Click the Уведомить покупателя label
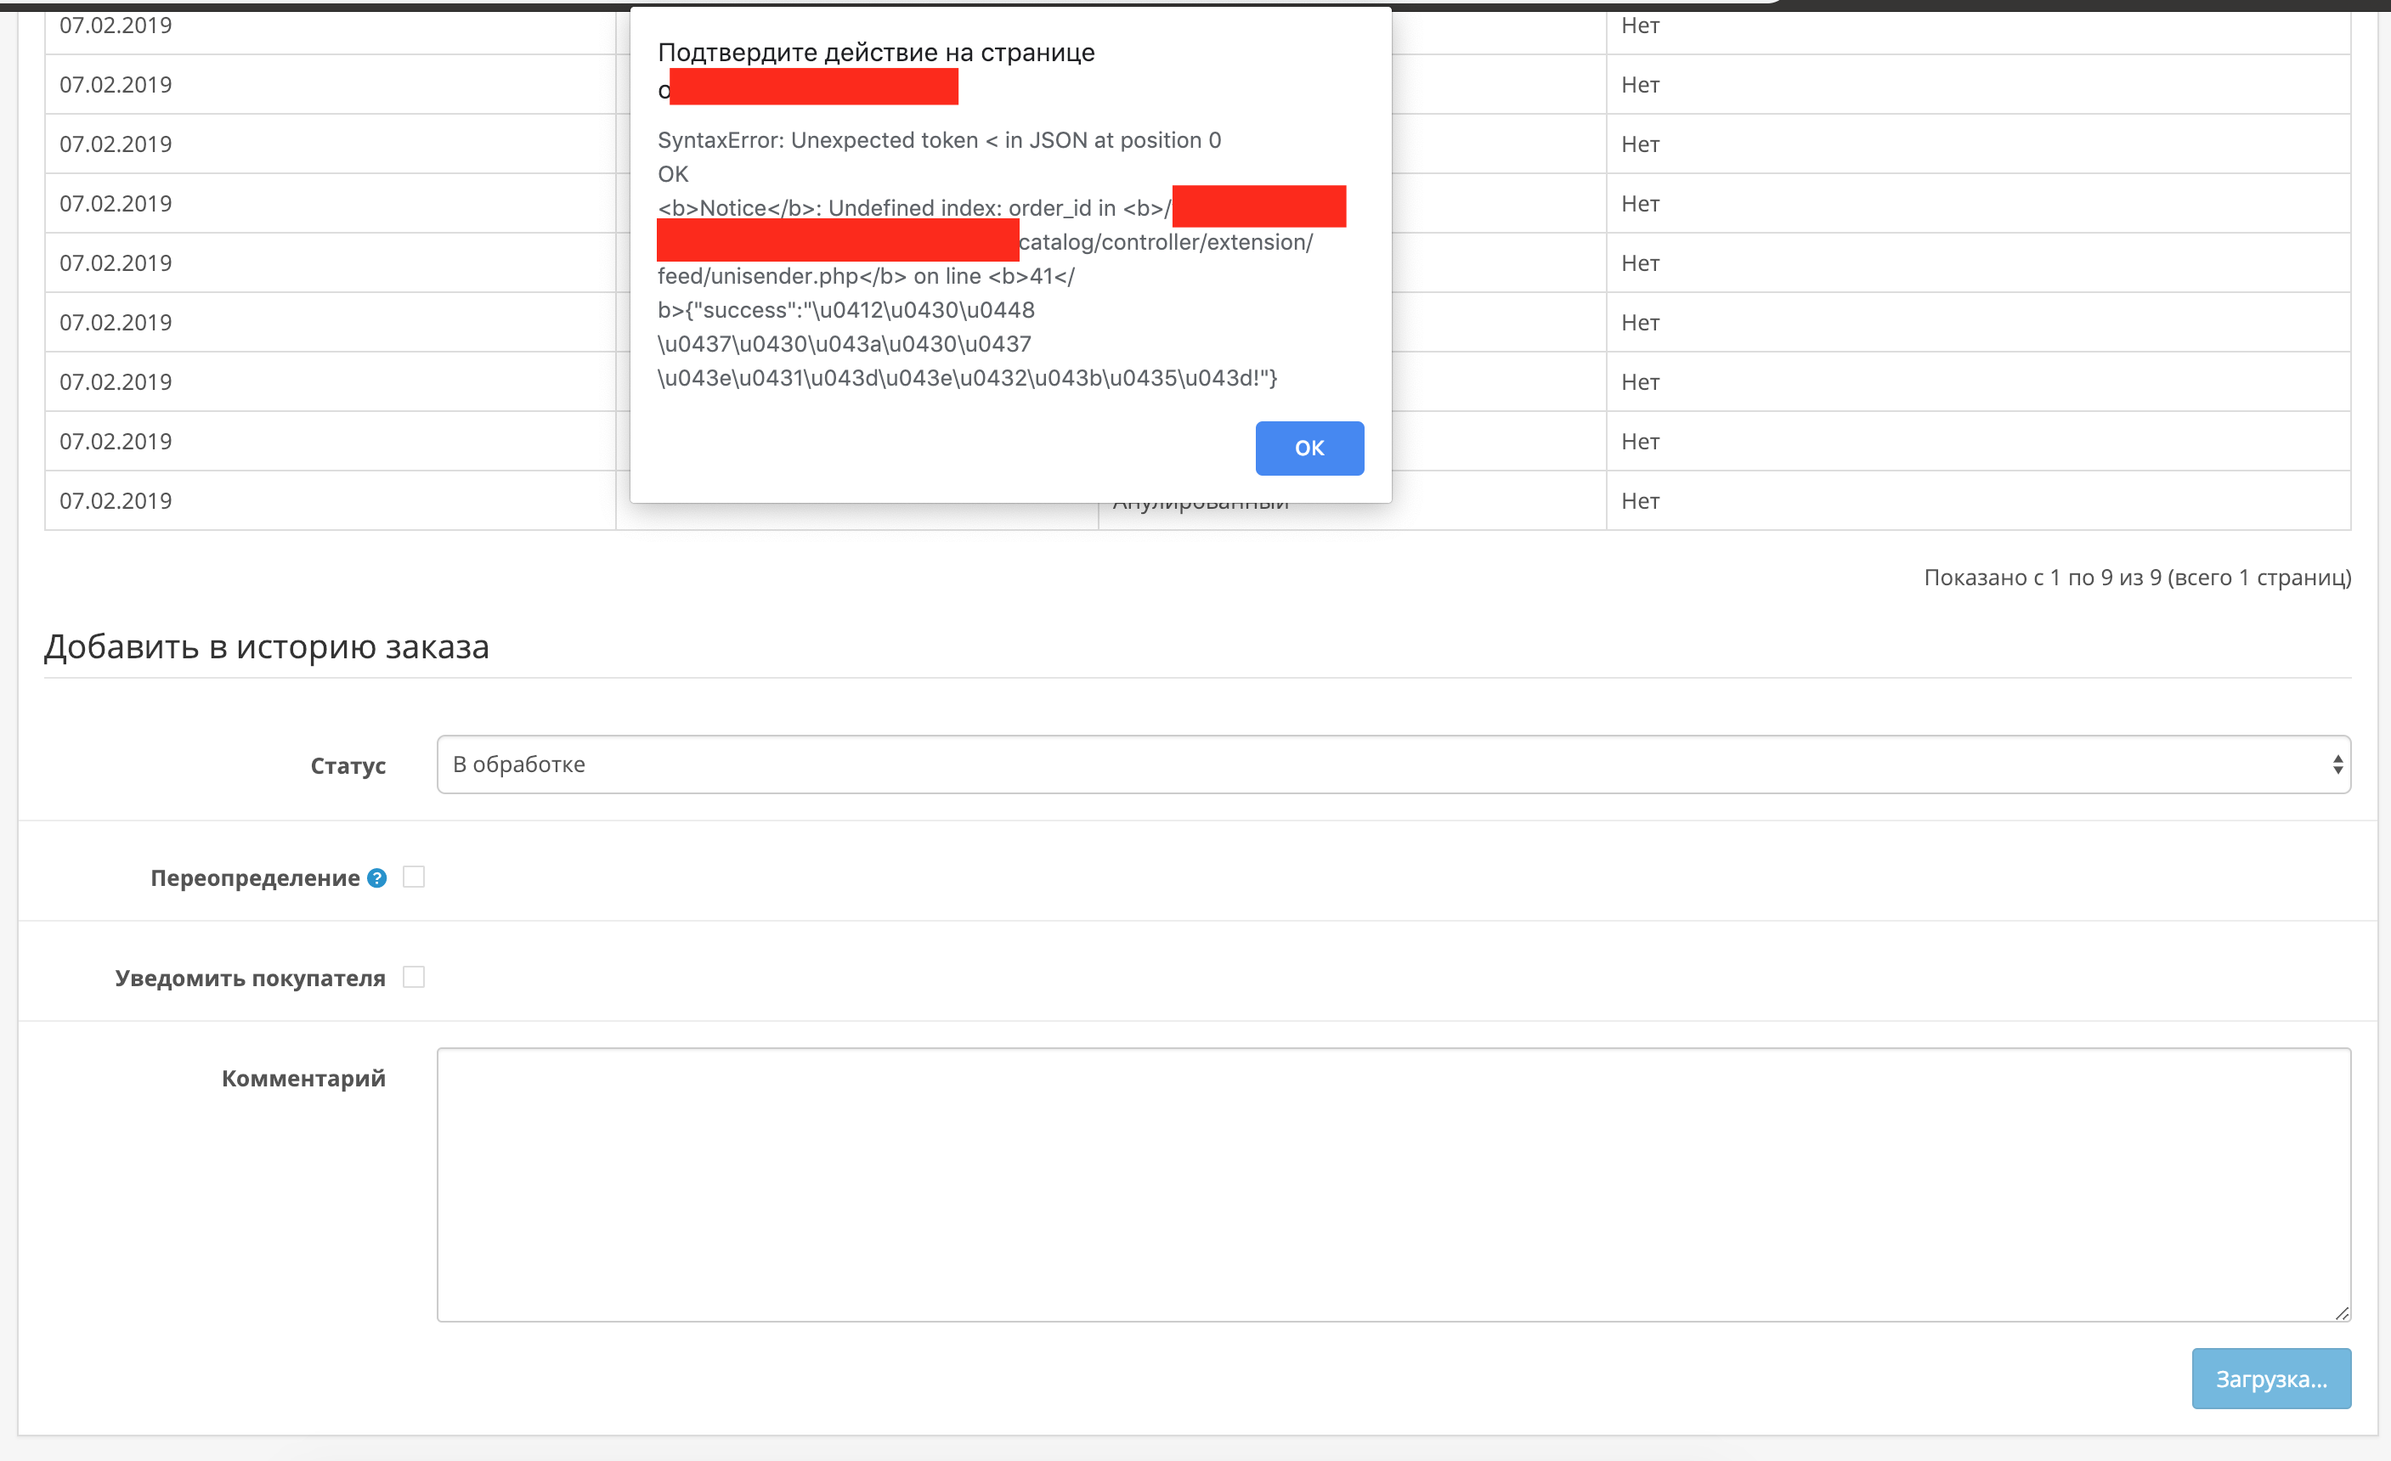The height and width of the screenshot is (1461, 2391). [x=250, y=978]
